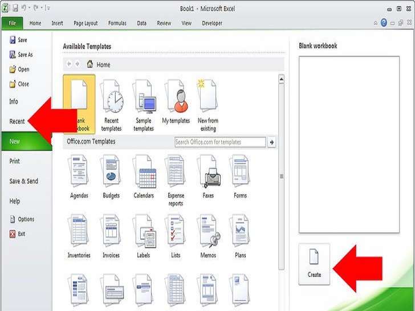Open Microsoft Excel Help question mark
The width and height of the screenshot is (415, 311).
(x=384, y=23)
